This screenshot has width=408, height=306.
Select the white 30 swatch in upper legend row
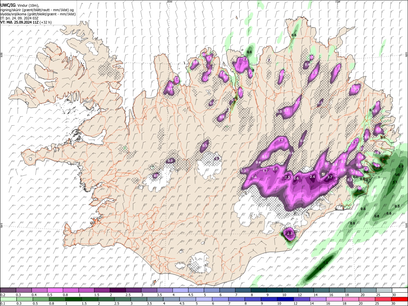[x=400, y=290]
